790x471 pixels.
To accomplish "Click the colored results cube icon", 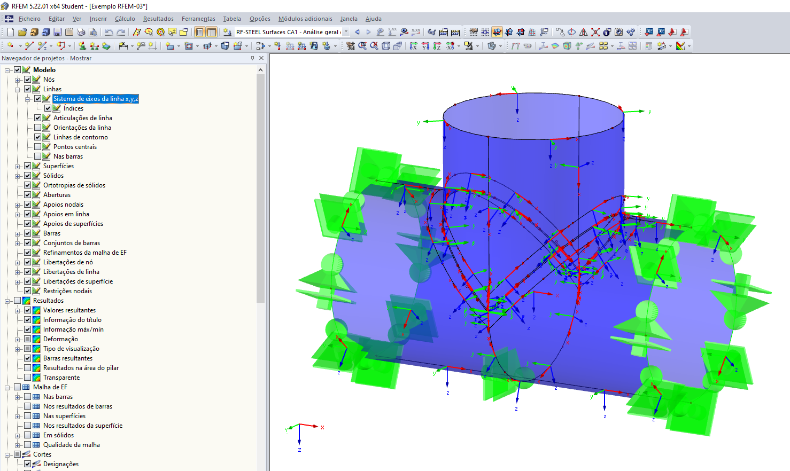I will (x=567, y=46).
